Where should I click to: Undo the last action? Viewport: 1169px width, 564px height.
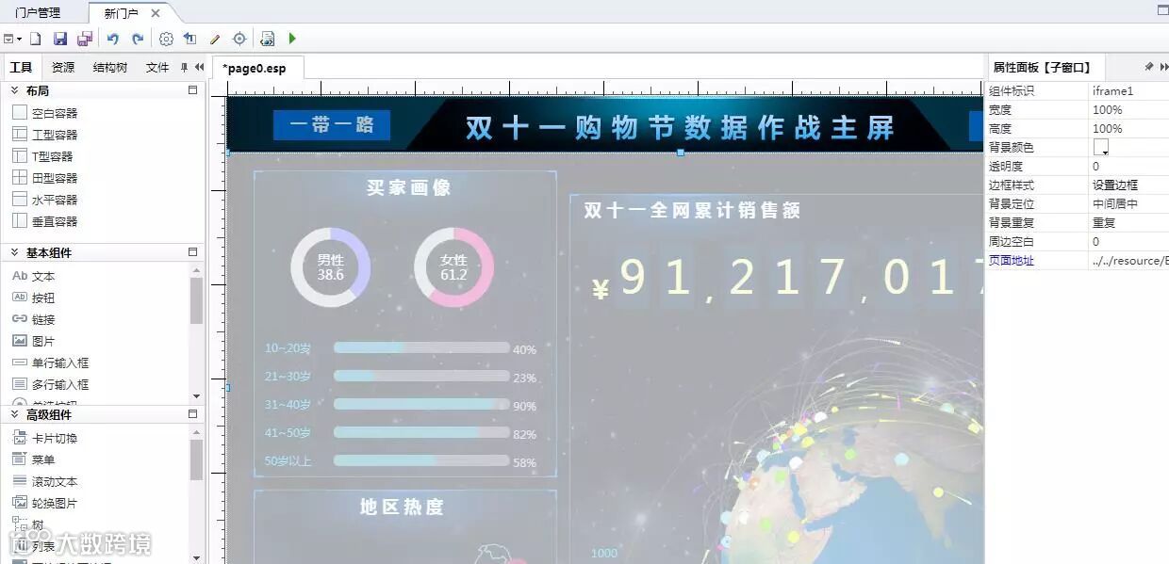tap(113, 39)
